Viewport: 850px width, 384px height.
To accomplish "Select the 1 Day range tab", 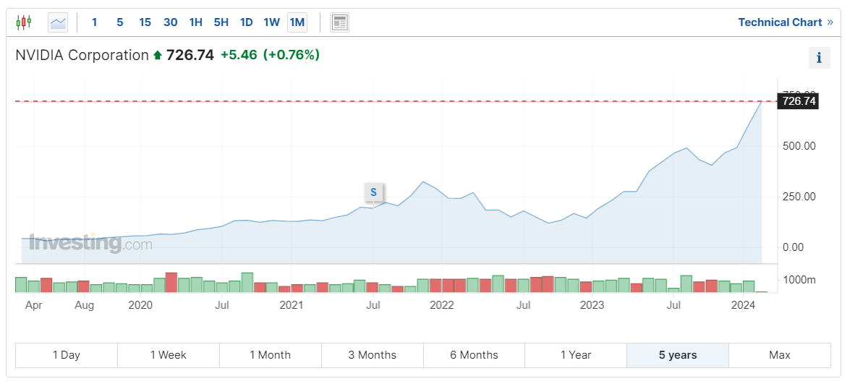I will point(66,355).
